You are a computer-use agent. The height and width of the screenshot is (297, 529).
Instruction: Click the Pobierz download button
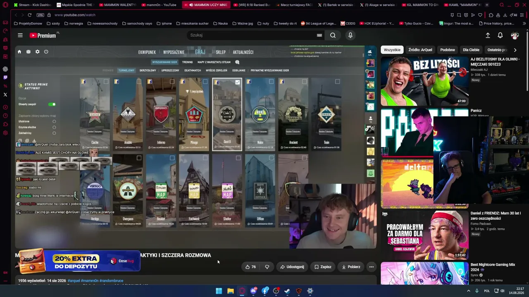[x=351, y=267]
